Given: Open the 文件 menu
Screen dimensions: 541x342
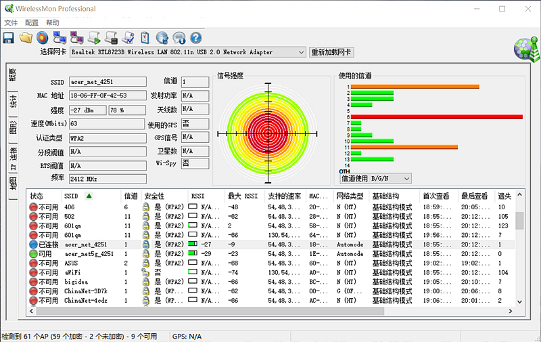Looking at the screenshot, I should [x=11, y=22].
